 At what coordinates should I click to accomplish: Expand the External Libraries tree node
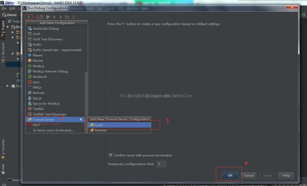point(8,86)
